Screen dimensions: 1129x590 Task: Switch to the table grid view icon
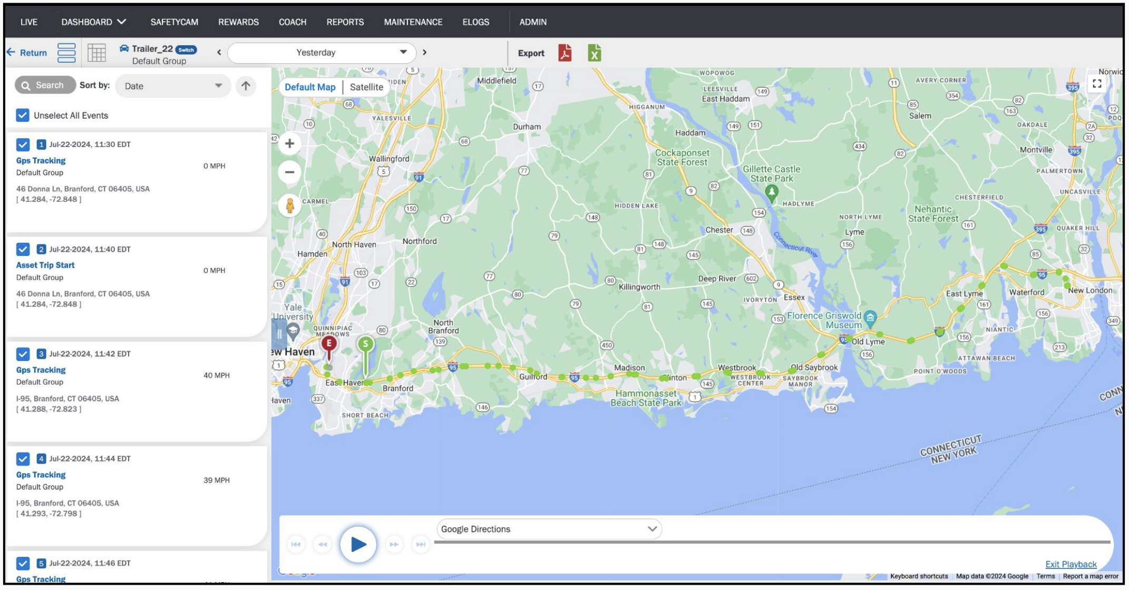(96, 53)
